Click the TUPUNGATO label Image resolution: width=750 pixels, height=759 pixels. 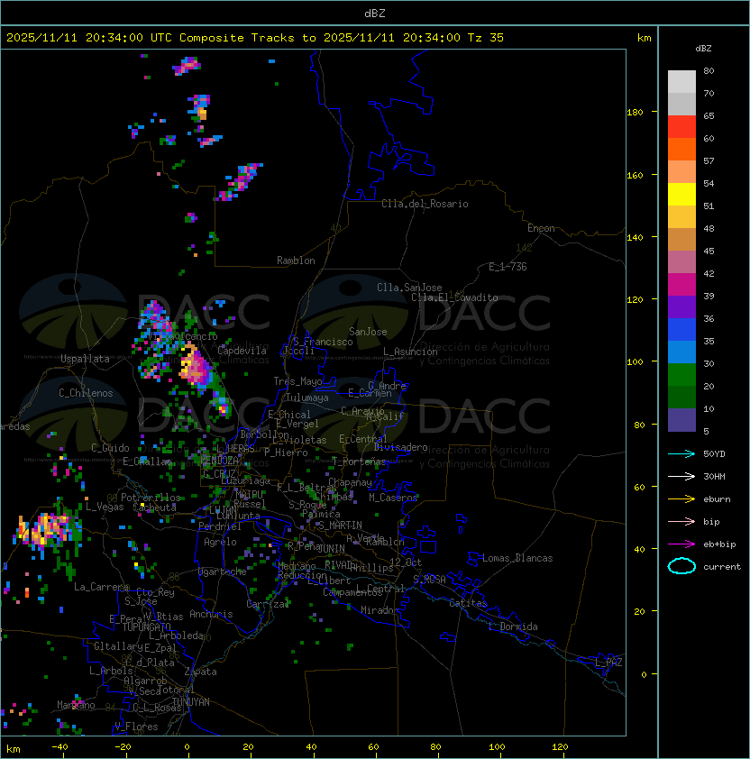pyautogui.click(x=146, y=627)
